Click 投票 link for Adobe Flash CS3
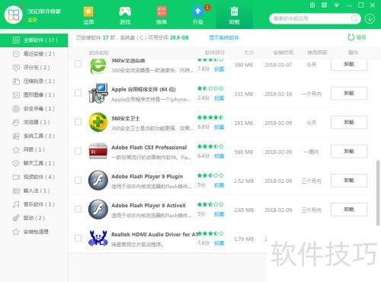Viewport: 381px width, 282px height. [219, 156]
